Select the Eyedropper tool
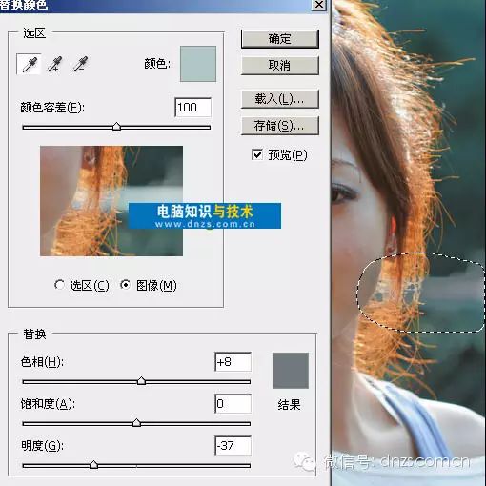Screen dimensions: 486x486 click(x=29, y=64)
